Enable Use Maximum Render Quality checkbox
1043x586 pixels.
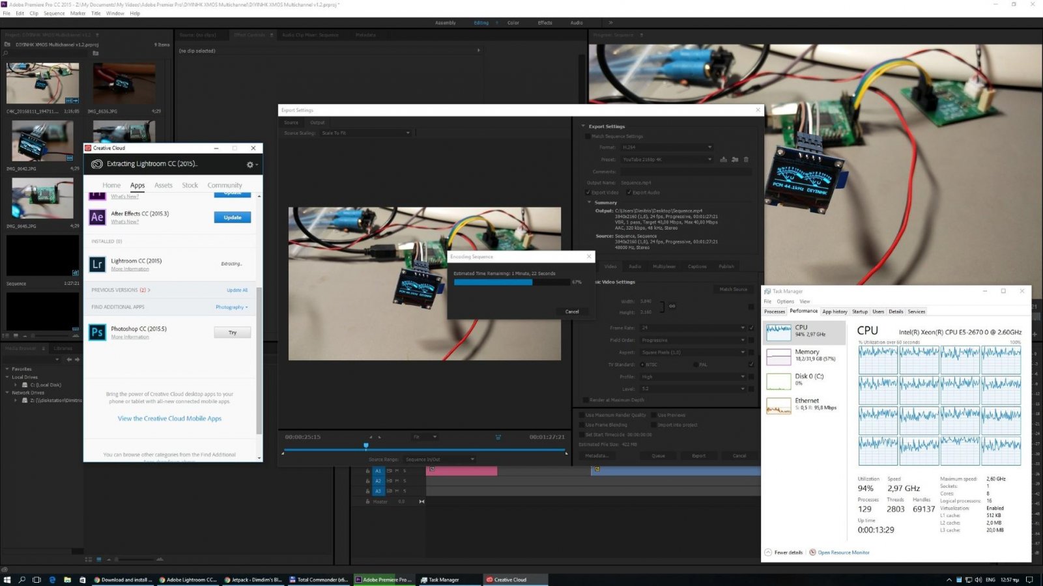tap(581, 415)
